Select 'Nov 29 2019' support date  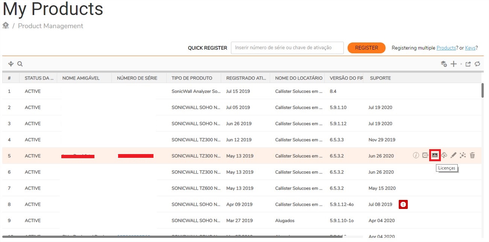point(382,140)
